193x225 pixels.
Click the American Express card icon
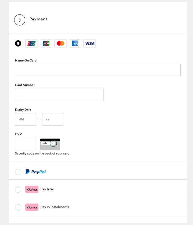point(75,43)
